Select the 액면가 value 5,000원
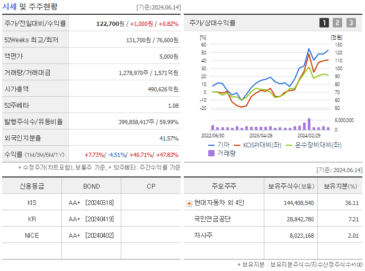 (169, 57)
